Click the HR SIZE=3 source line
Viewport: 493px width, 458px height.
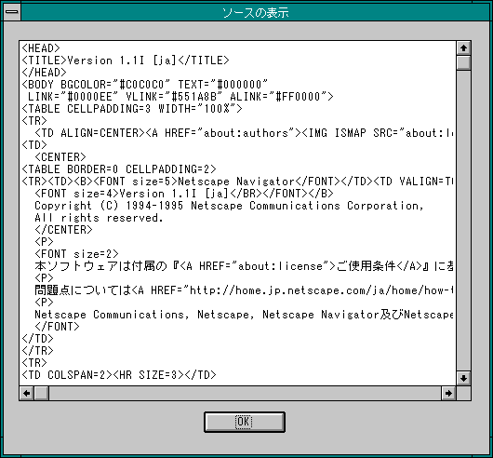pos(119,375)
